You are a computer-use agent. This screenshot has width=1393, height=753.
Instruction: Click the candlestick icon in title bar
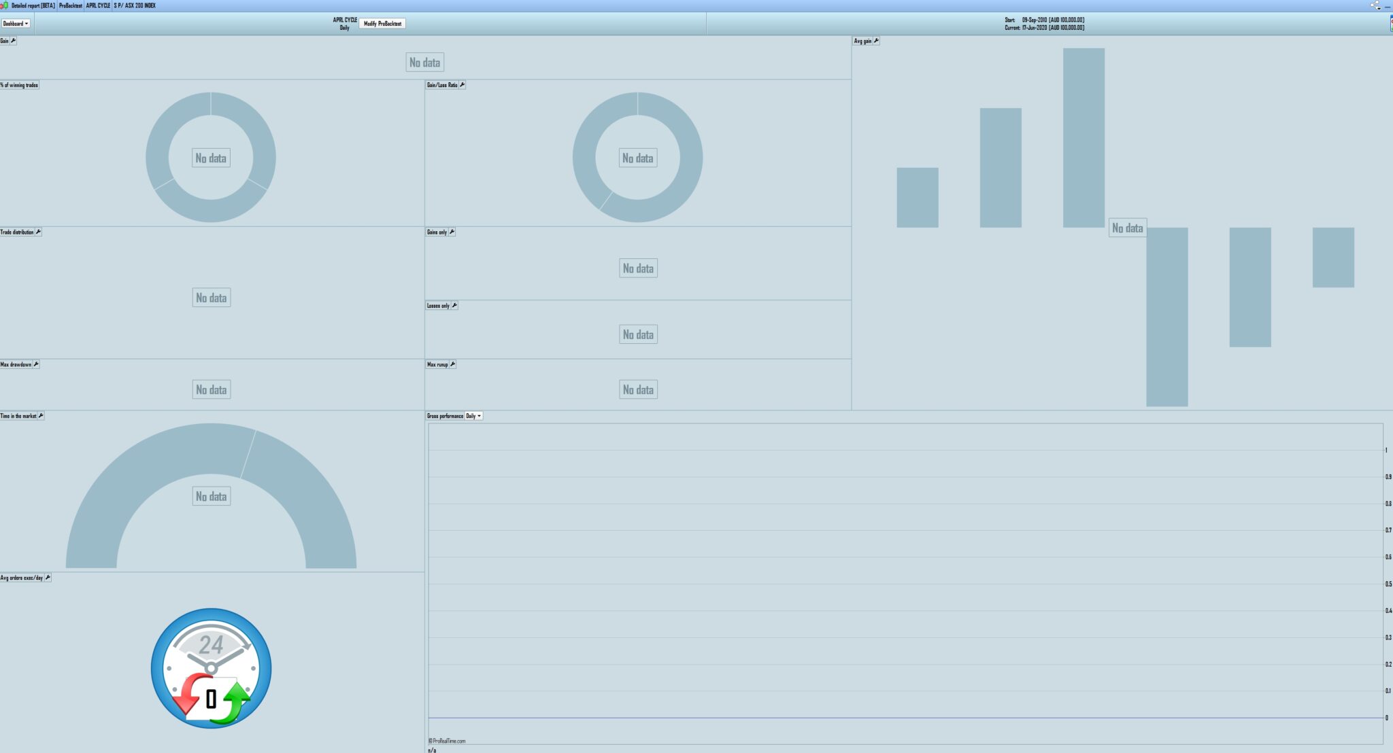pyautogui.click(x=5, y=5)
